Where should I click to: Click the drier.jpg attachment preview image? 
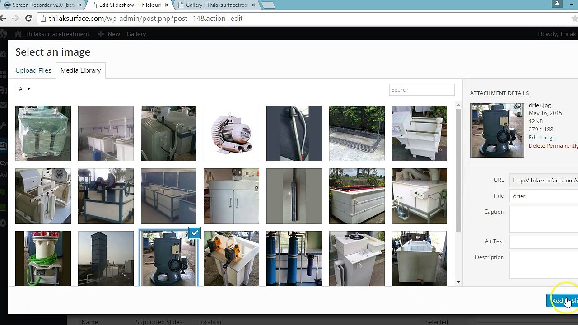(x=497, y=130)
